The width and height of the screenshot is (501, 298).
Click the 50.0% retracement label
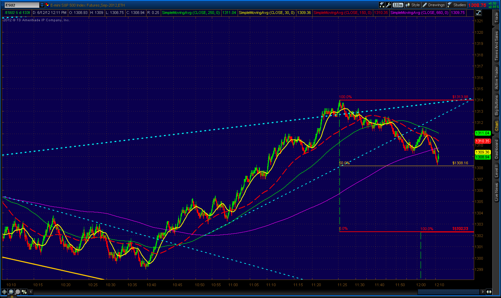[x=344, y=163]
